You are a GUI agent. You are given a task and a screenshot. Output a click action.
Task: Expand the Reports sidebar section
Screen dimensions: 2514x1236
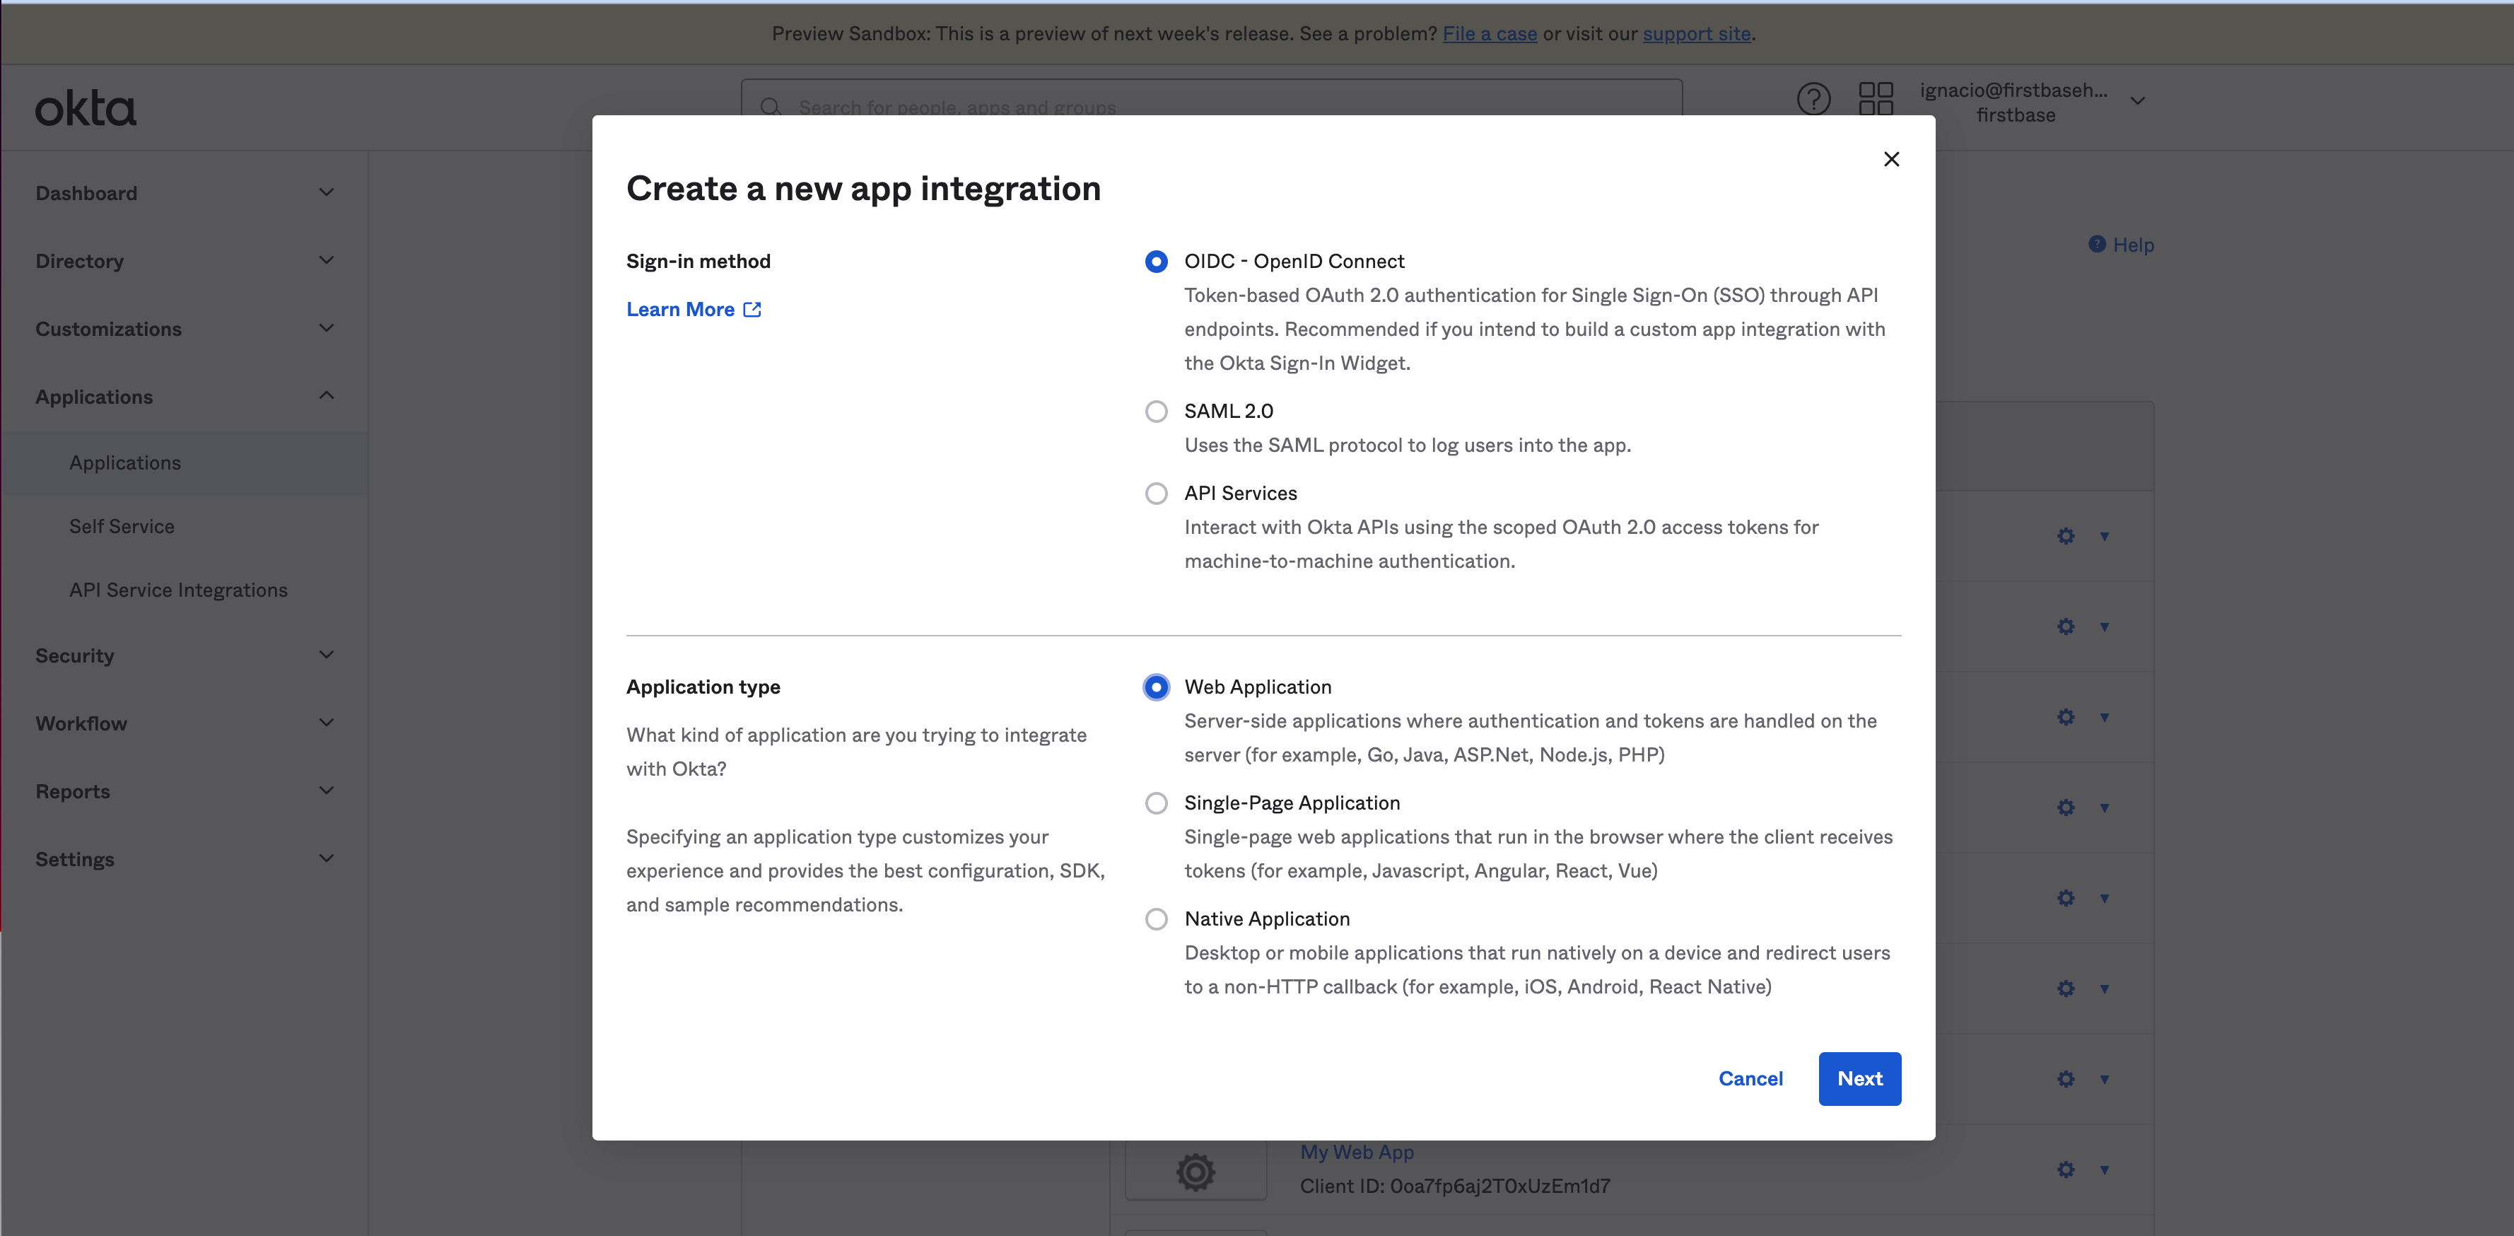185,792
